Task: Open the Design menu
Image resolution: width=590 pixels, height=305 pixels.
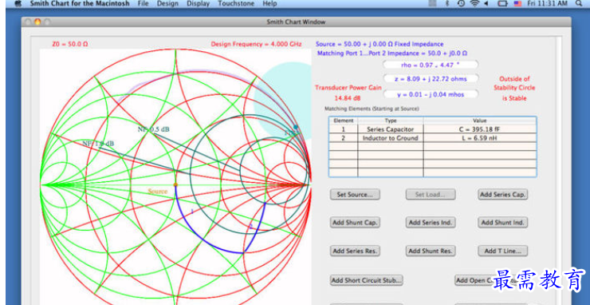Action: (x=167, y=3)
